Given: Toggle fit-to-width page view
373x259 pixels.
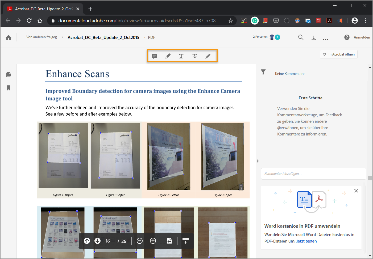Looking at the screenshot, I should pos(169,241).
